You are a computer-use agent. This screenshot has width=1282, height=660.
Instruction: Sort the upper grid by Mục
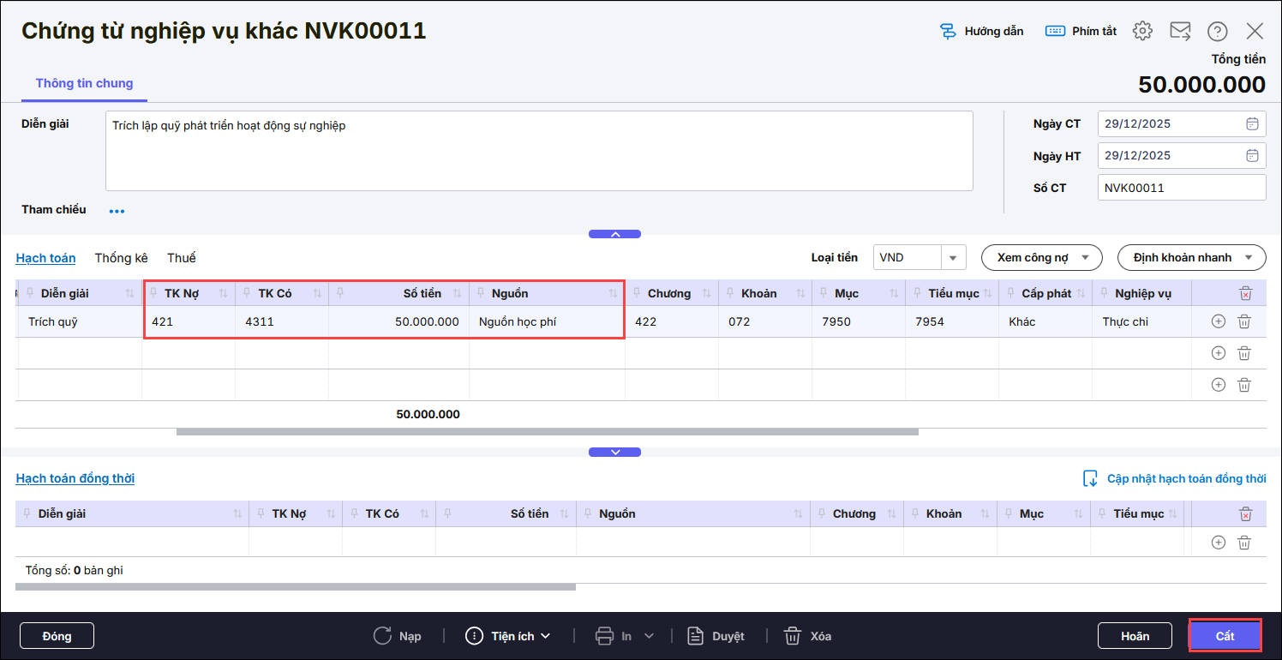tap(894, 294)
